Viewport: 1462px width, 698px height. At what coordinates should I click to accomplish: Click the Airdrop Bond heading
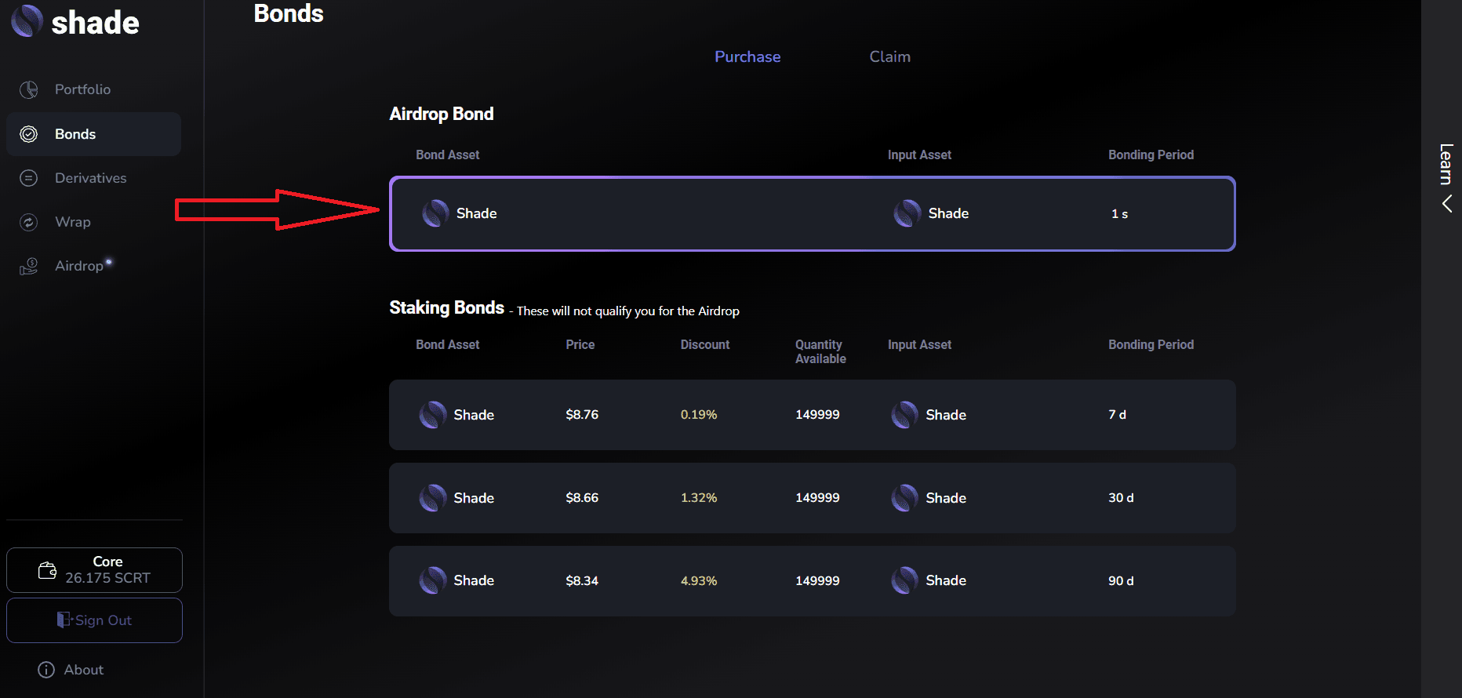442,114
